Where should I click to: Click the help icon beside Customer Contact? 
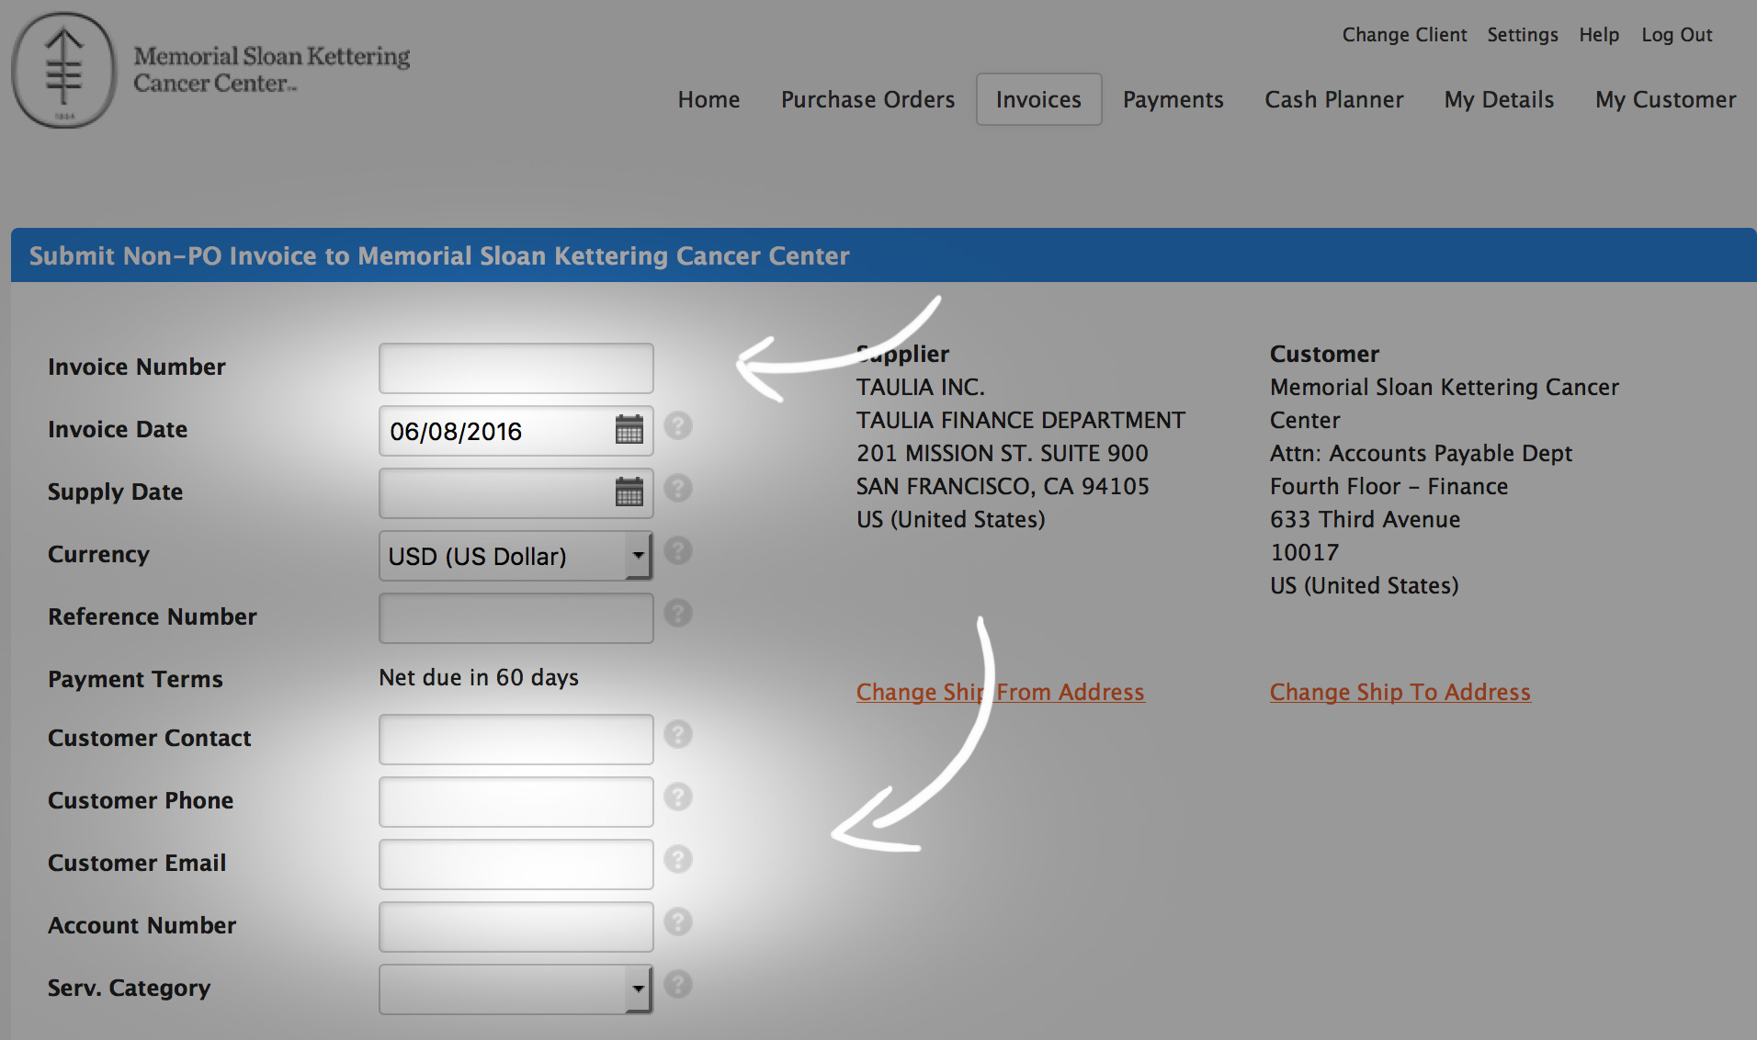678,735
